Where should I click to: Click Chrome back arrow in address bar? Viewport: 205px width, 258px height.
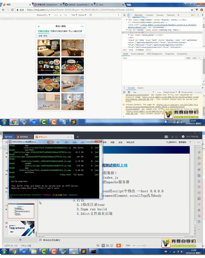pos(4,10)
